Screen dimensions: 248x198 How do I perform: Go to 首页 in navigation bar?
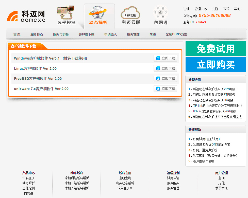[17, 34]
